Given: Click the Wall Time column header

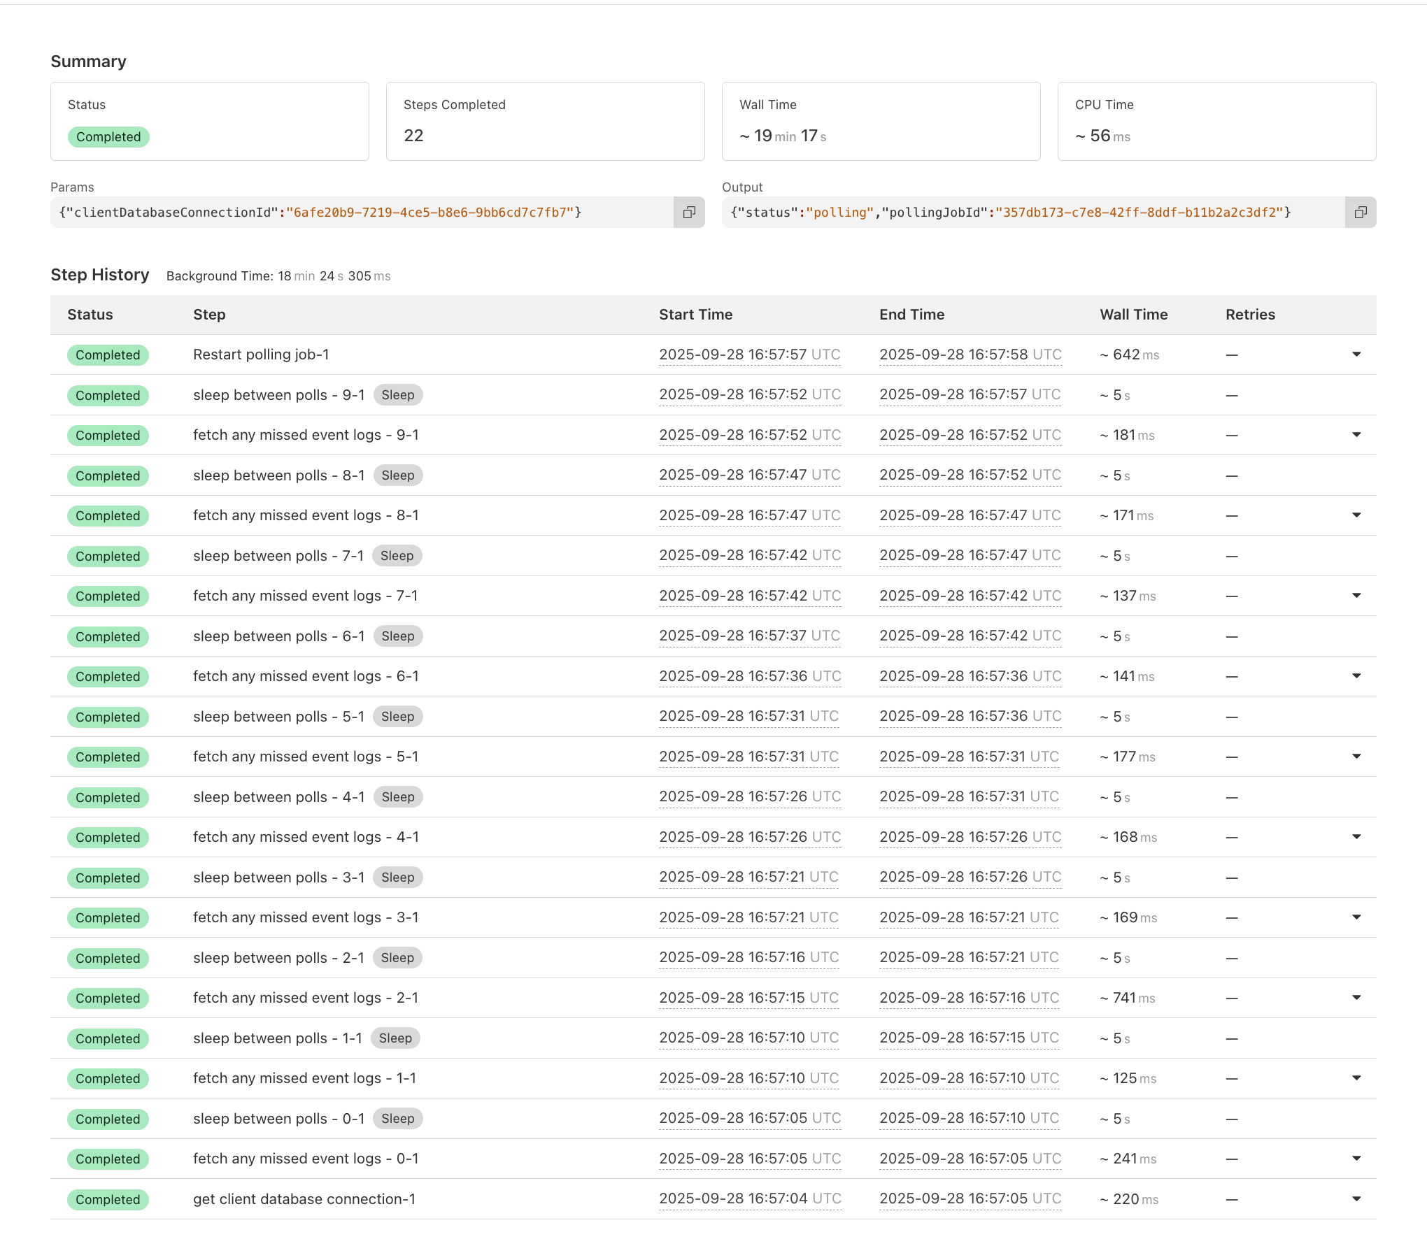Looking at the screenshot, I should tap(1133, 315).
